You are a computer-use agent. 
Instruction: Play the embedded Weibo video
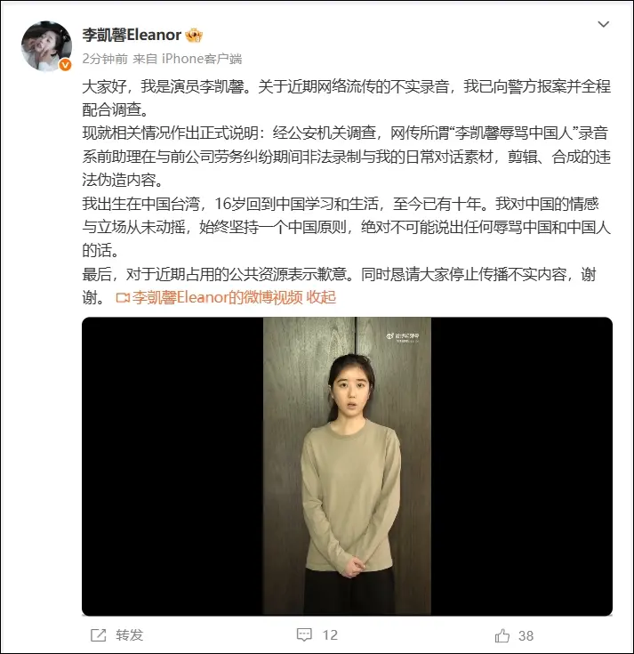[x=347, y=466]
